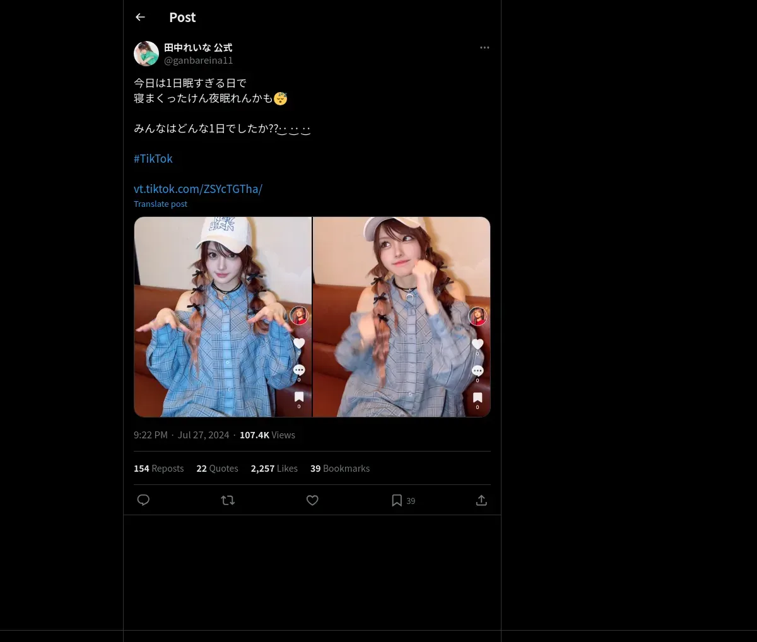
Task: Open the right photo thumbnail
Action: pos(402,317)
